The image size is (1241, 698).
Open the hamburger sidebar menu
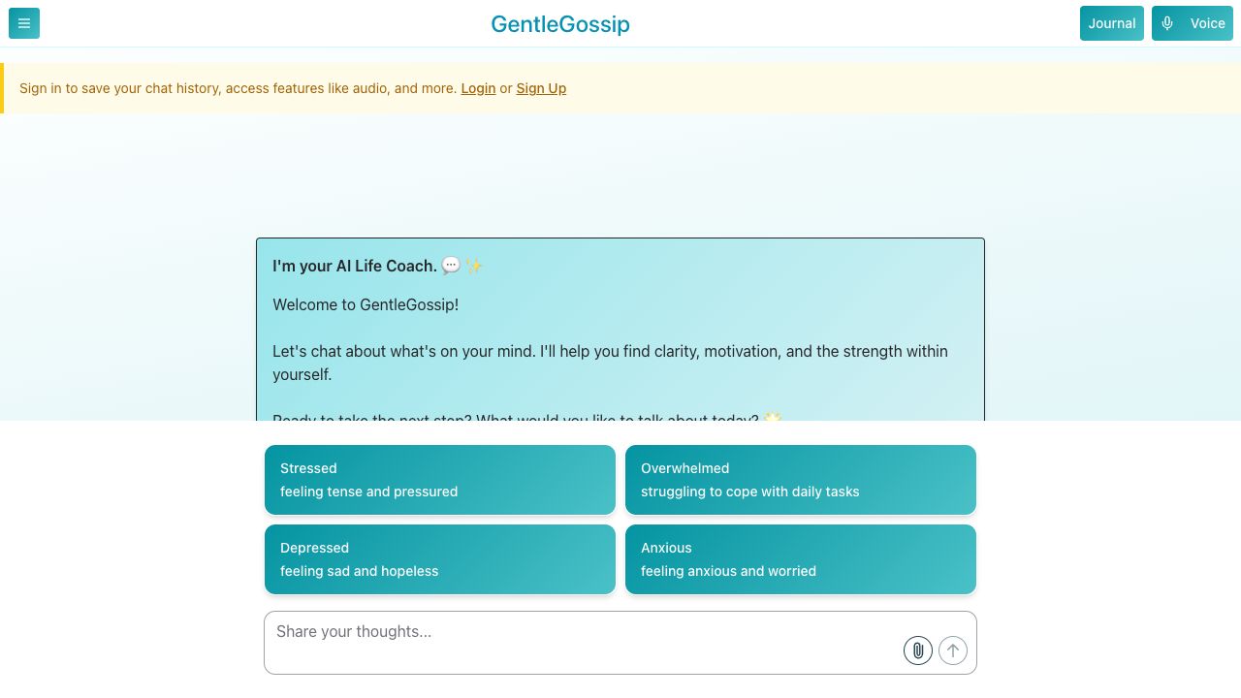24,23
